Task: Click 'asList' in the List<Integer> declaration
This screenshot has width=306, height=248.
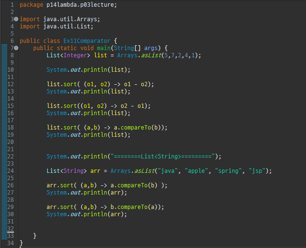Action: pyautogui.click(x=151, y=55)
